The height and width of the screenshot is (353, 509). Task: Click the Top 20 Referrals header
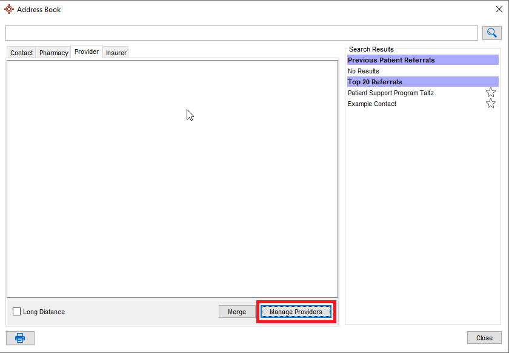tap(422, 82)
